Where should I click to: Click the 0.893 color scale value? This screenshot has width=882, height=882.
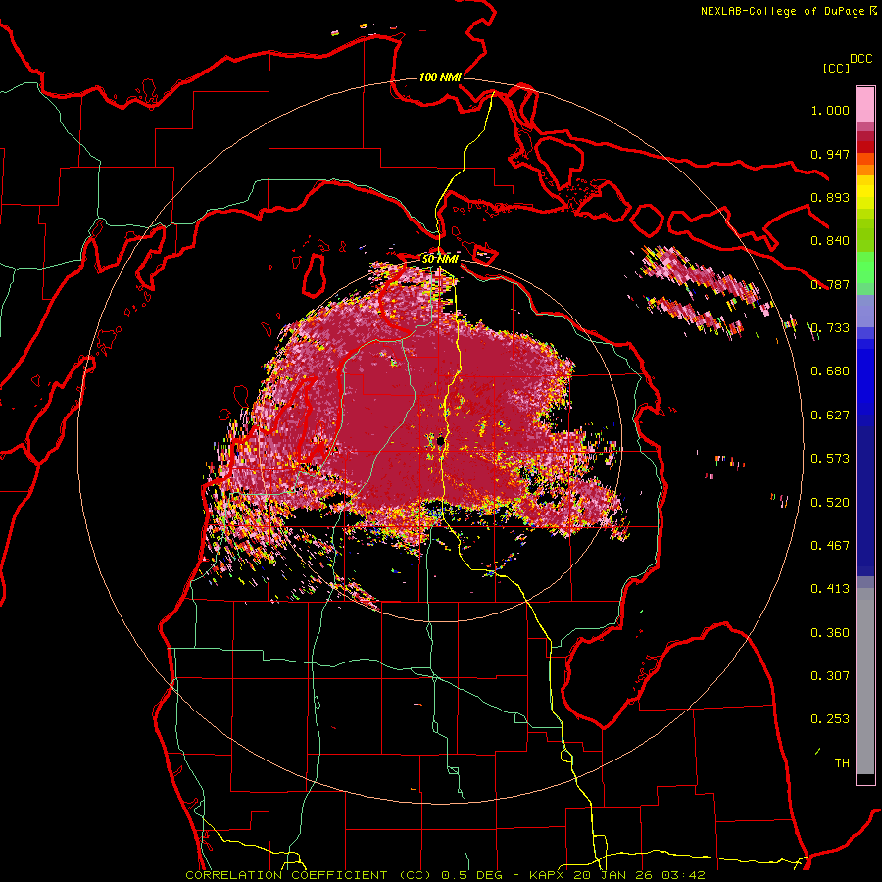pos(830,197)
